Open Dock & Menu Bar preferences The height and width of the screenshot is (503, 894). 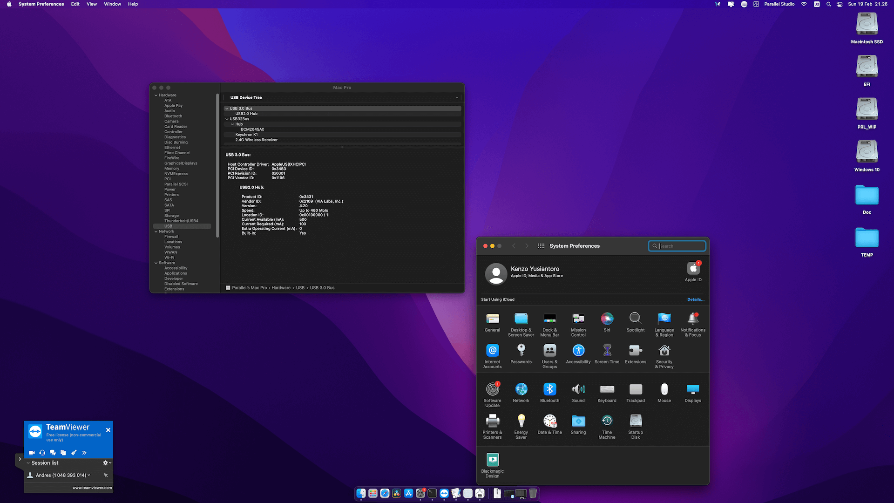point(549,325)
